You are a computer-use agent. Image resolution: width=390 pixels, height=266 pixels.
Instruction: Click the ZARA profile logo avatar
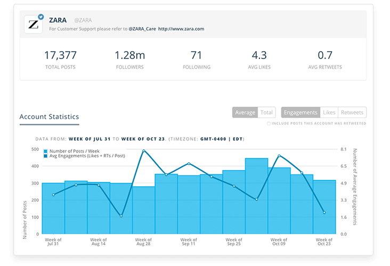[34, 24]
